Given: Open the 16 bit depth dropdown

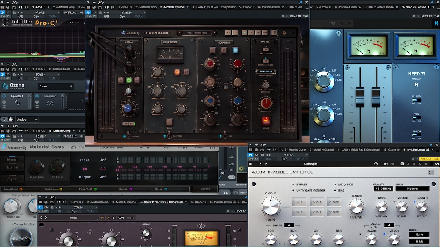Looking at the screenshot, I should pos(419,241).
